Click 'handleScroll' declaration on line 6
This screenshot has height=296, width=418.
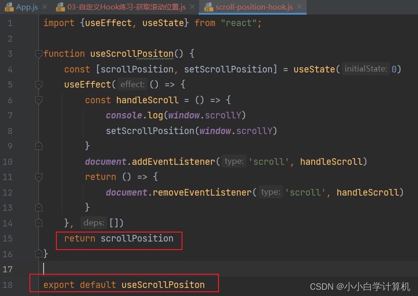(x=147, y=100)
